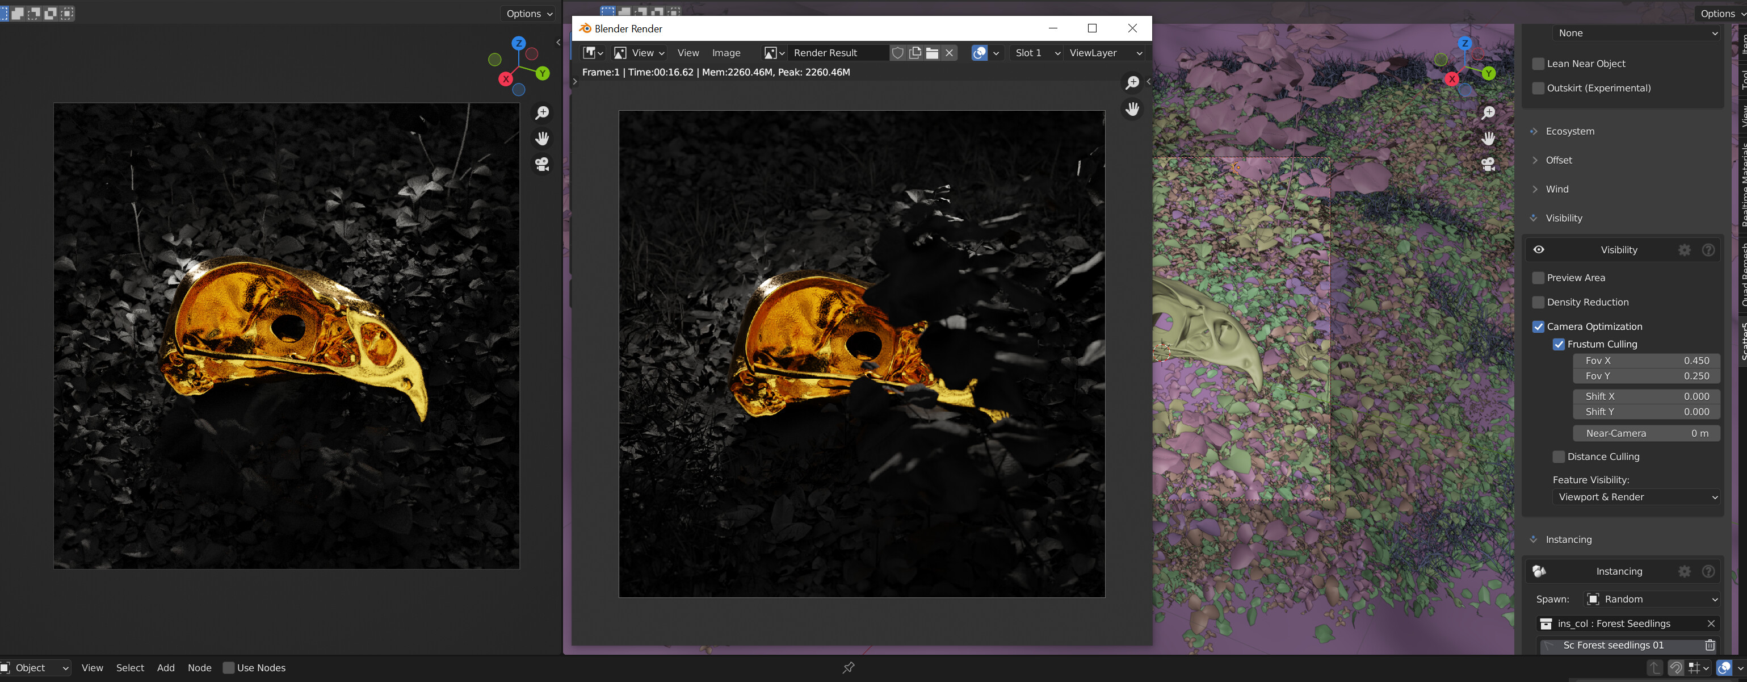1747x682 pixels.
Task: Click the zoom magnifier in the render window
Action: (x=1132, y=82)
